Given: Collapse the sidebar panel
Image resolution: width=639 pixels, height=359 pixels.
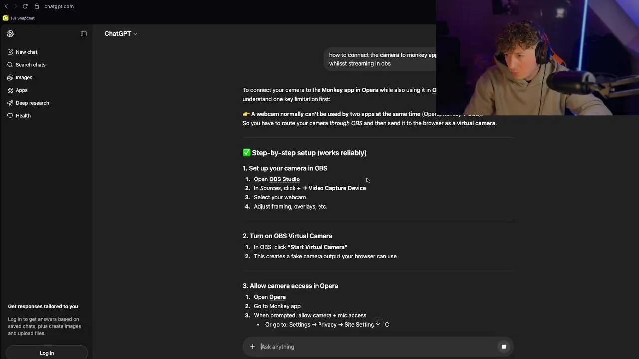Looking at the screenshot, I should [x=84, y=34].
